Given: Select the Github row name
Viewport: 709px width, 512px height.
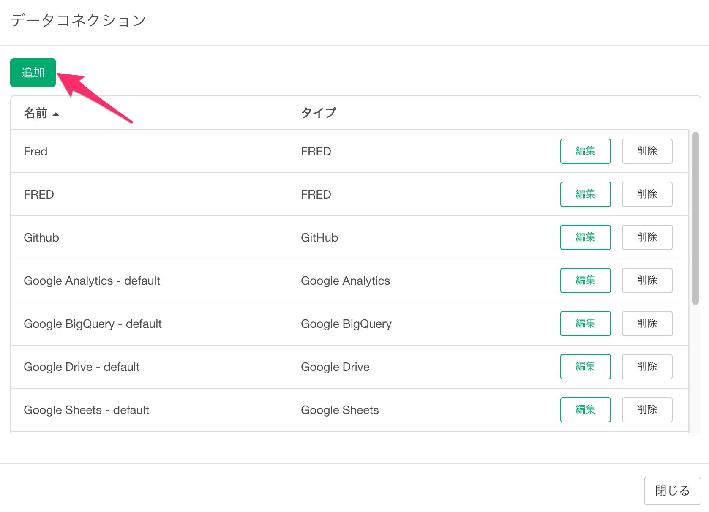Looking at the screenshot, I should point(41,237).
